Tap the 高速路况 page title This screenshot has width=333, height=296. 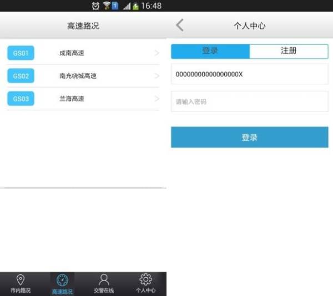click(x=83, y=26)
